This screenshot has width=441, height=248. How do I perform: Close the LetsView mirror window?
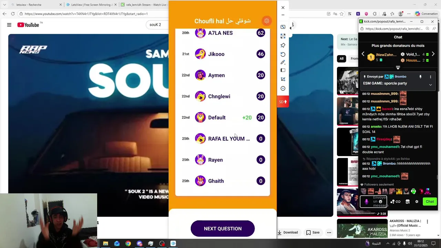pyautogui.click(x=283, y=8)
